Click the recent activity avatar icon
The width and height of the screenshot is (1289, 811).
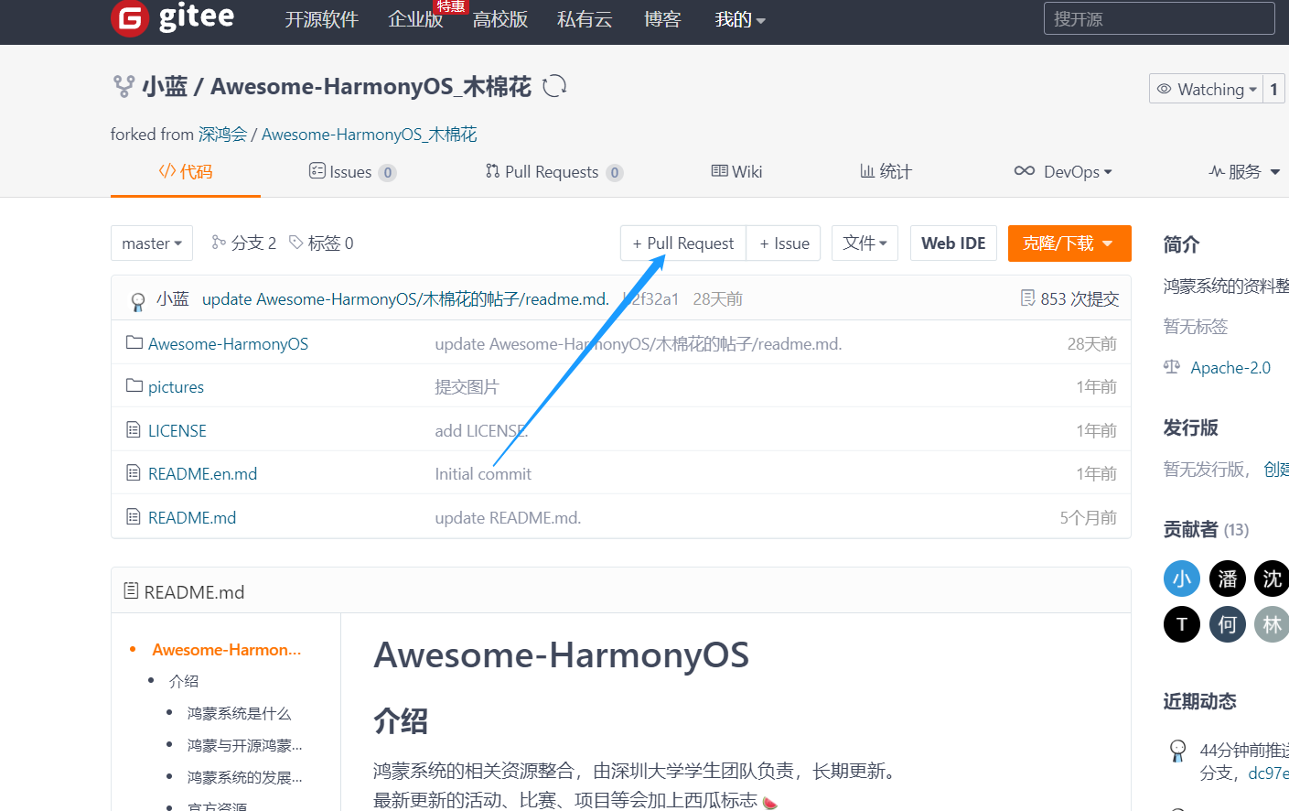click(x=1178, y=752)
